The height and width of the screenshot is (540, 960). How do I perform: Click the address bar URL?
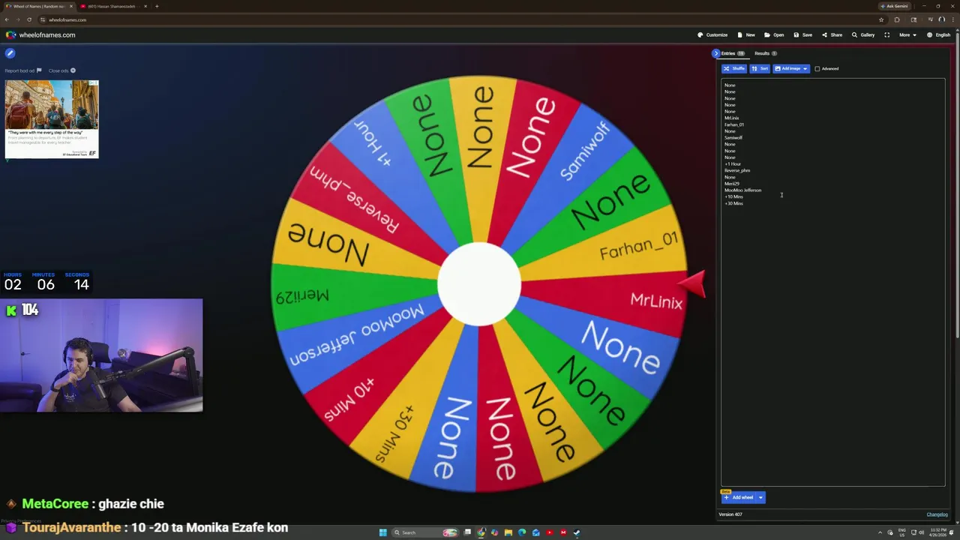pyautogui.click(x=67, y=19)
